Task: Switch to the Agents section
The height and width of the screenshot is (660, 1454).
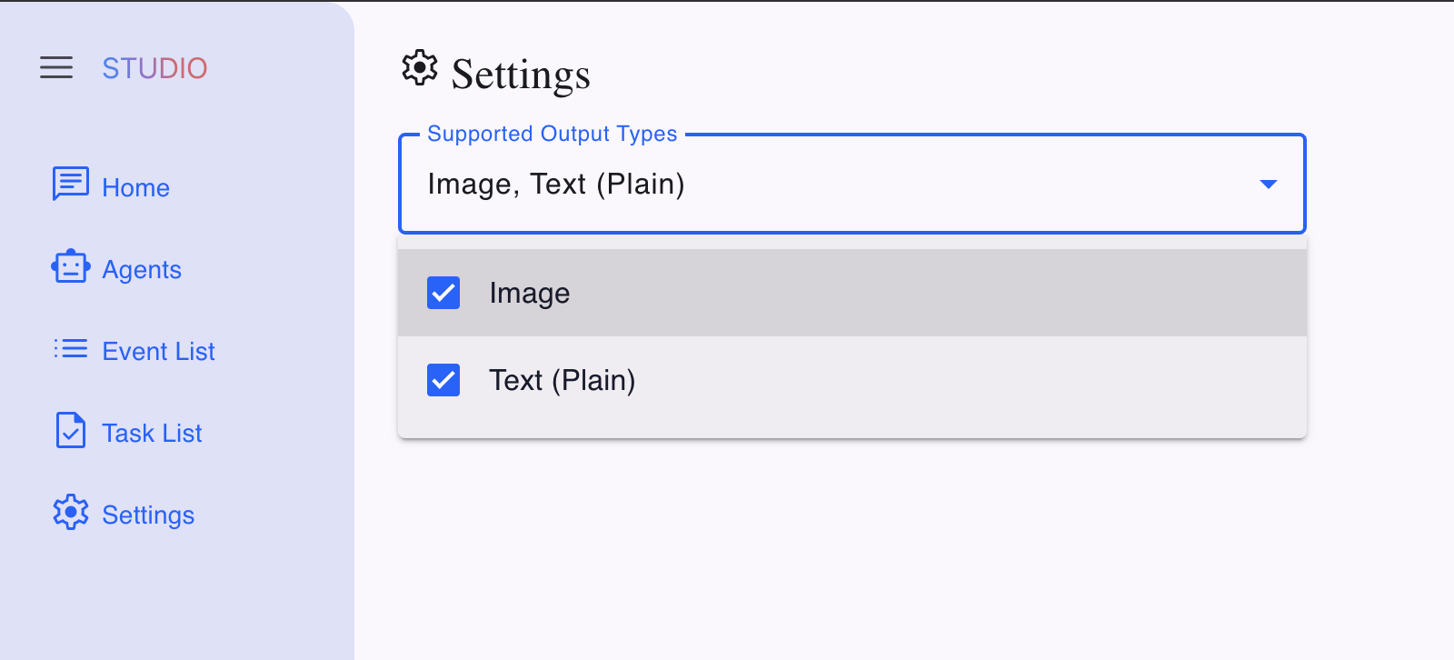Action: click(142, 269)
